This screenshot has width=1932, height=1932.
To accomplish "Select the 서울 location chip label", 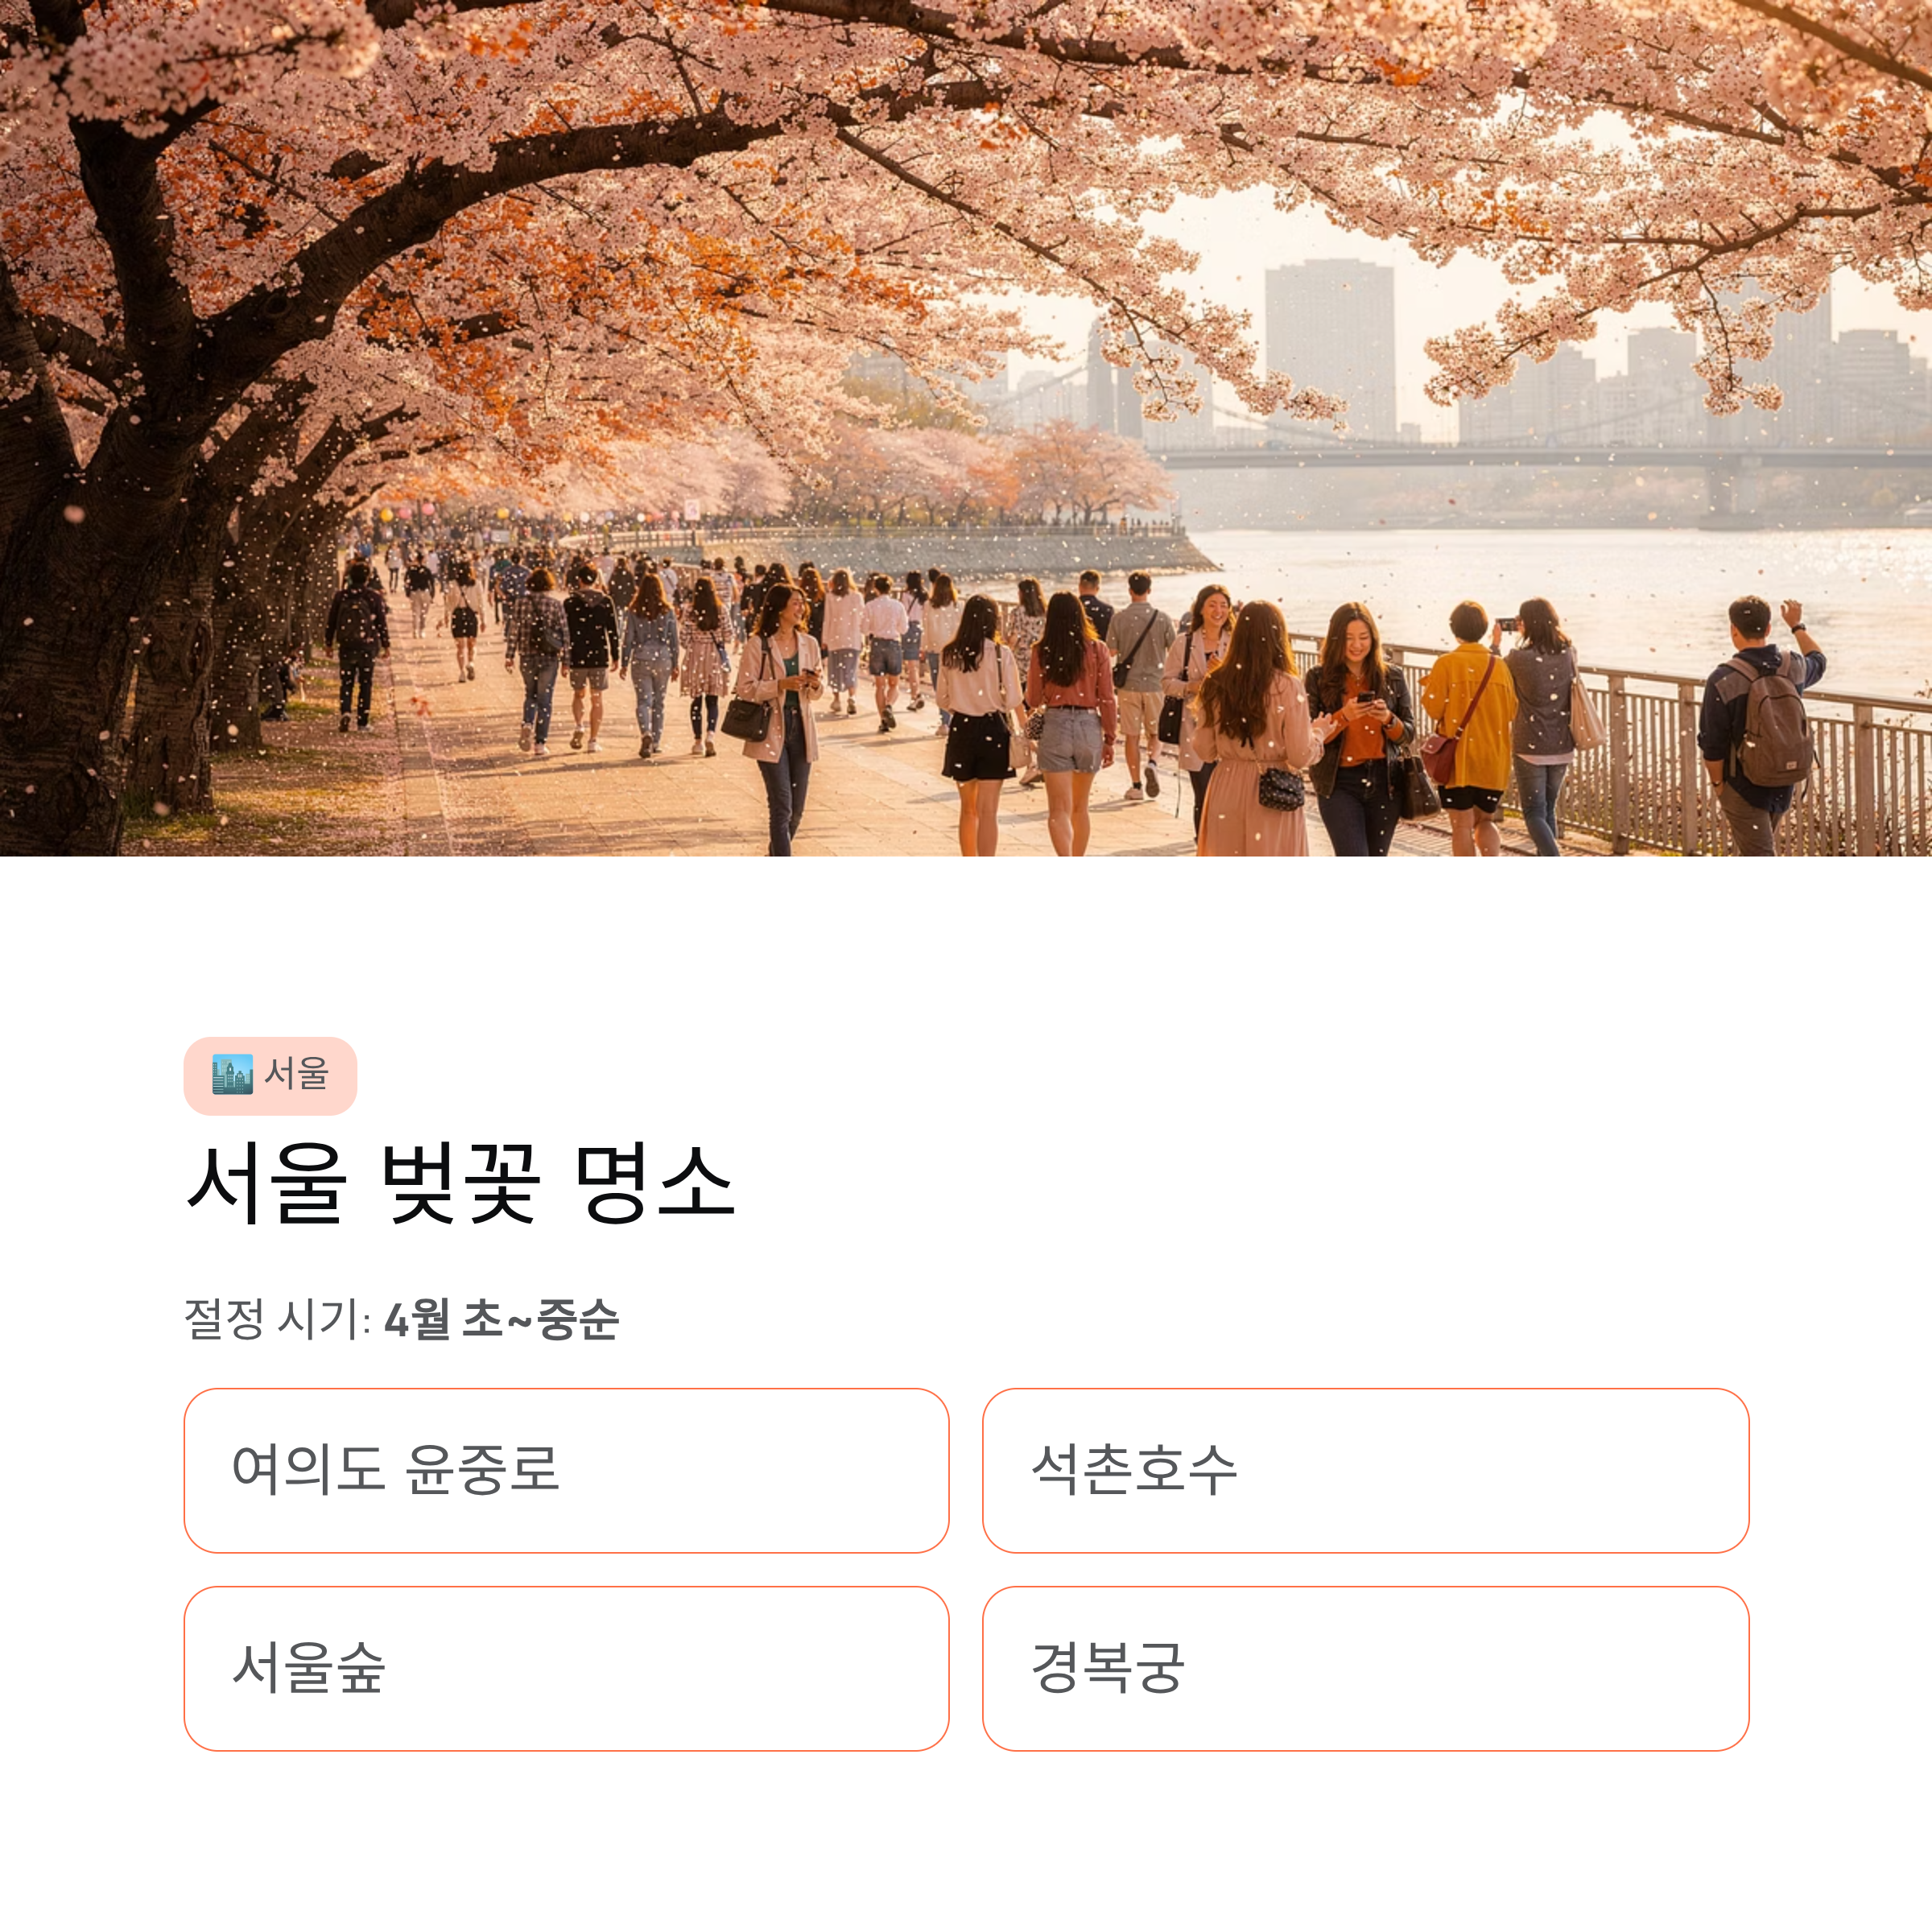I will pyautogui.click(x=297, y=1074).
